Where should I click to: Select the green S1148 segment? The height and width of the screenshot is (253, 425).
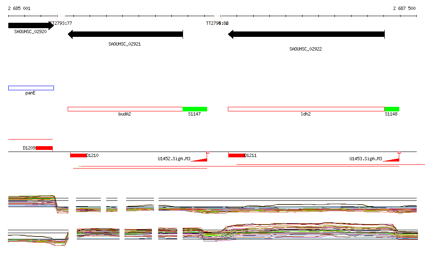pyautogui.click(x=392, y=109)
